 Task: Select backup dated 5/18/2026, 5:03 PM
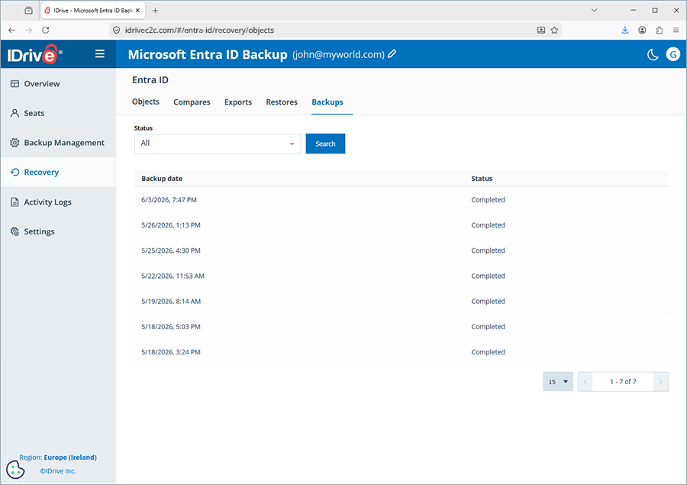402,327
